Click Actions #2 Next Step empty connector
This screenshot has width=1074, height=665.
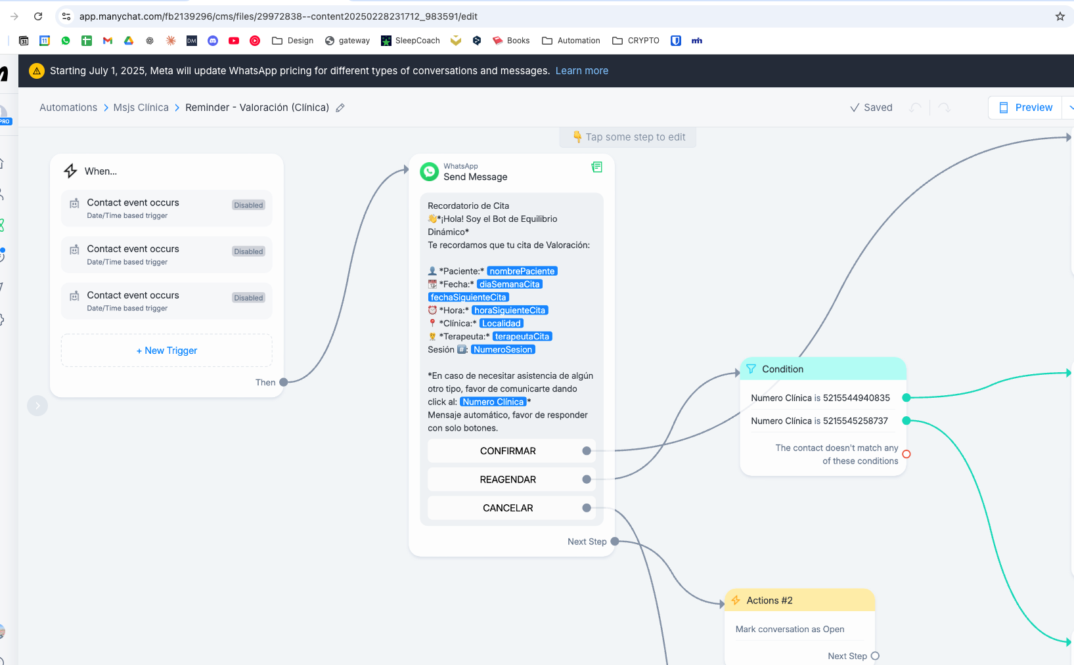click(875, 656)
